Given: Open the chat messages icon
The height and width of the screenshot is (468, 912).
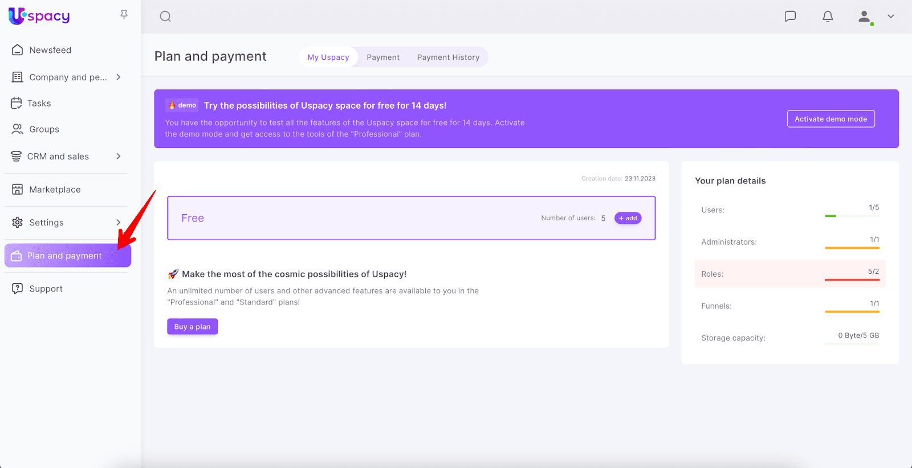Looking at the screenshot, I should click(790, 17).
